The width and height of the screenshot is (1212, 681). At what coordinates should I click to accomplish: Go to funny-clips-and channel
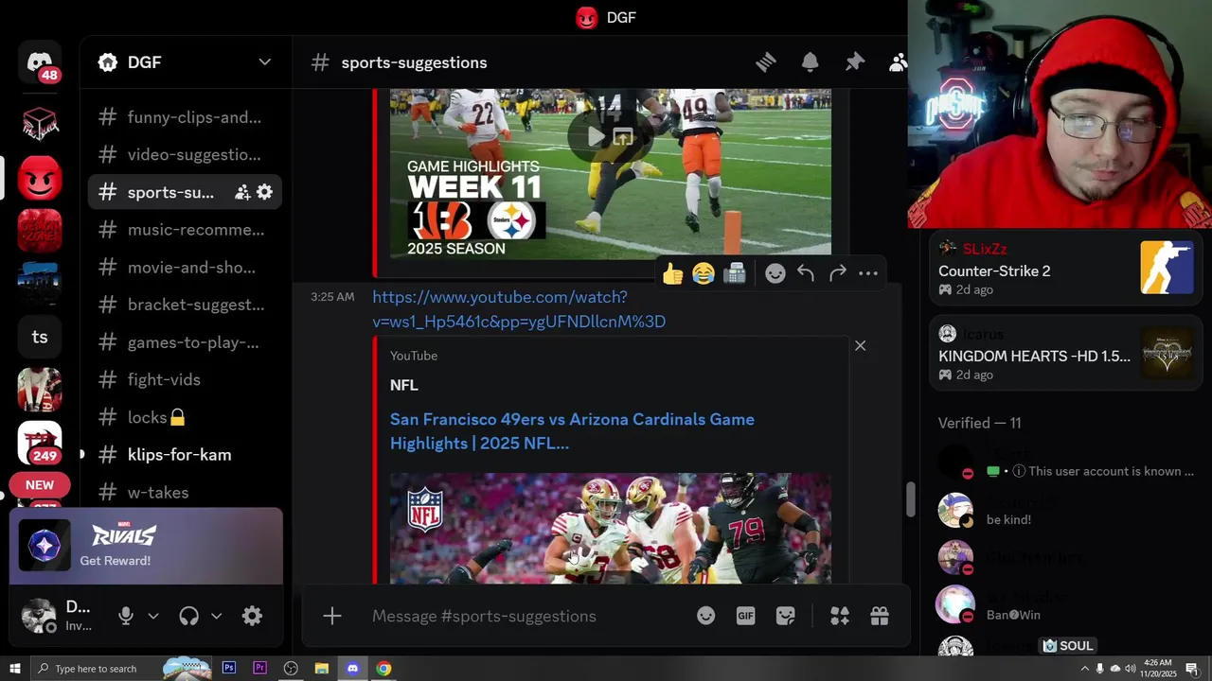(185, 117)
